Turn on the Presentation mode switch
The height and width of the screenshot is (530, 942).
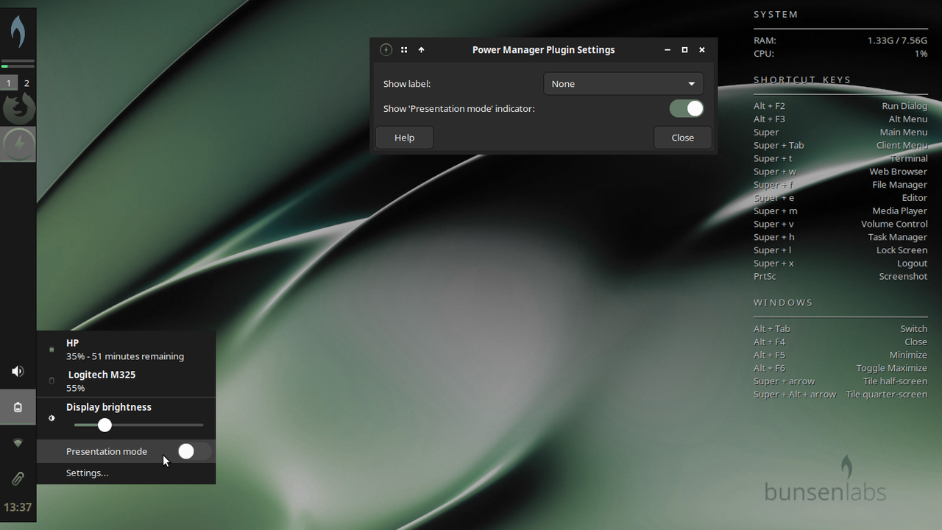[194, 451]
